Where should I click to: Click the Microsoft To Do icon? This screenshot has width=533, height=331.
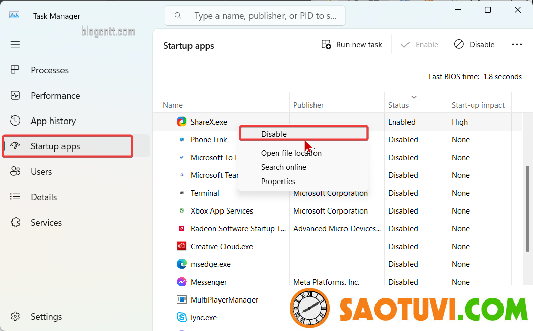(x=182, y=157)
